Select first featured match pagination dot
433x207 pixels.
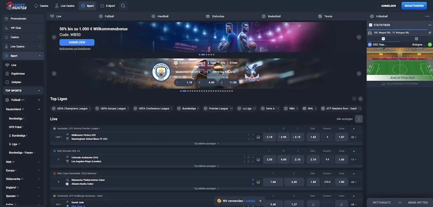click(x=181, y=91)
